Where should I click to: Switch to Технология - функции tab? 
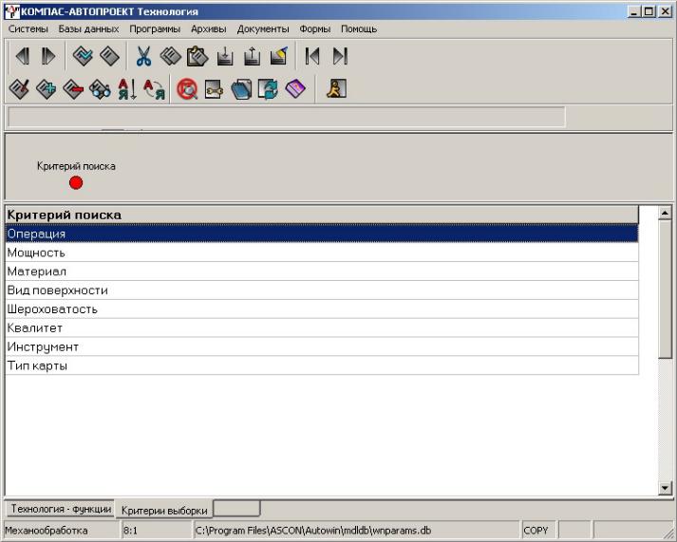(x=61, y=509)
